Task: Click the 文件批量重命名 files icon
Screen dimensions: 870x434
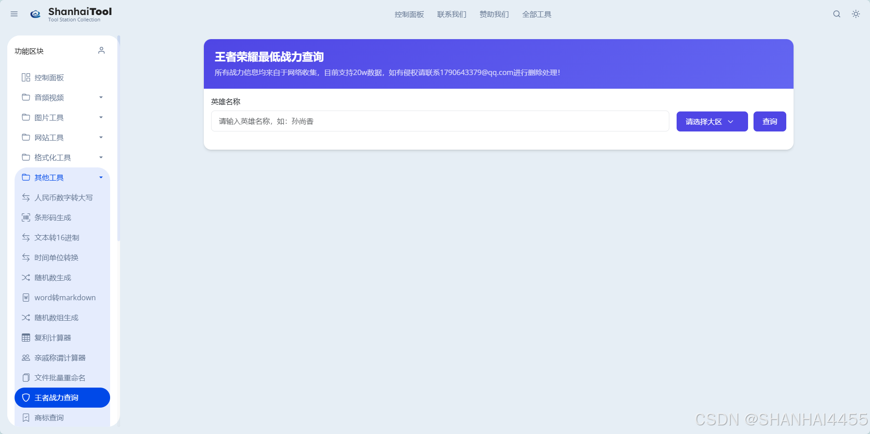Action: 26,378
